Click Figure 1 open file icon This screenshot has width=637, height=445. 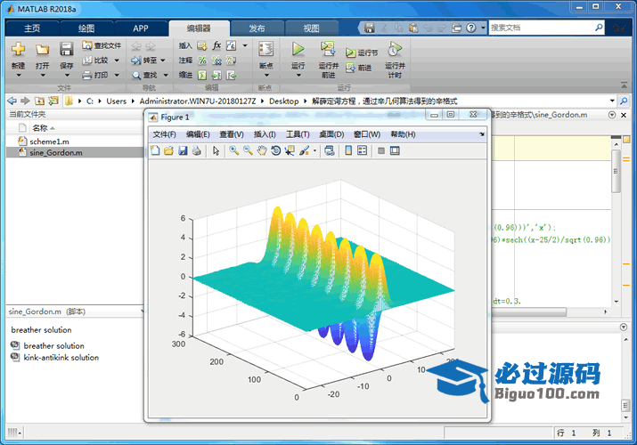[169, 150]
